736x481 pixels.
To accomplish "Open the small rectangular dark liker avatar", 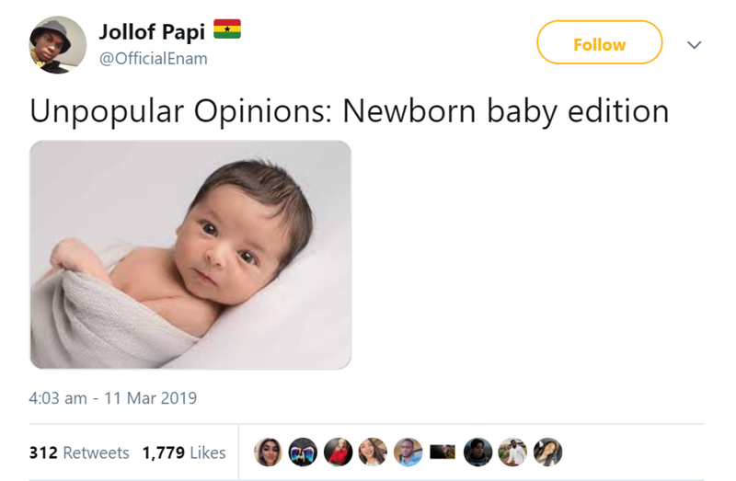I will (443, 452).
